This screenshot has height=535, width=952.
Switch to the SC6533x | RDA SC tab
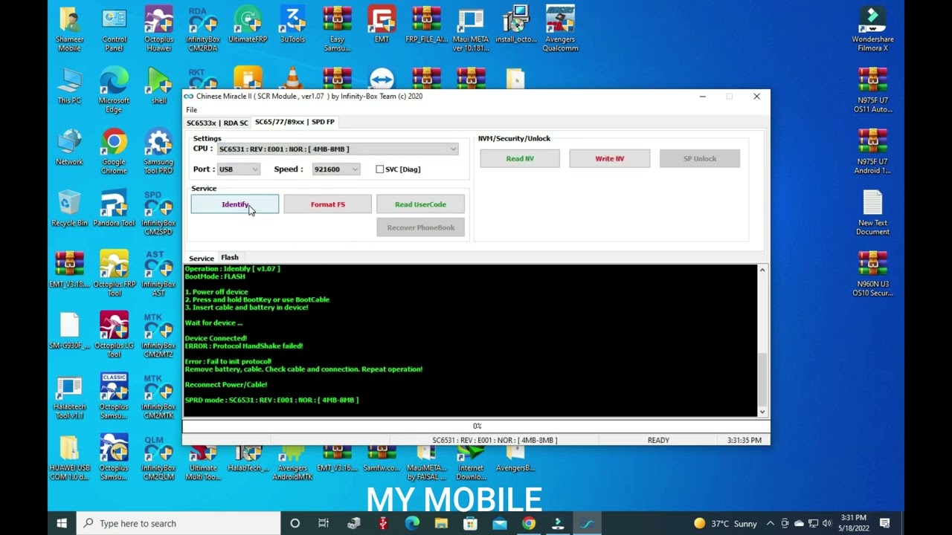[x=217, y=123]
